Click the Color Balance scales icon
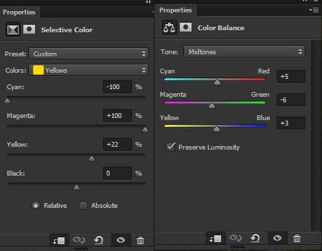 (170, 27)
